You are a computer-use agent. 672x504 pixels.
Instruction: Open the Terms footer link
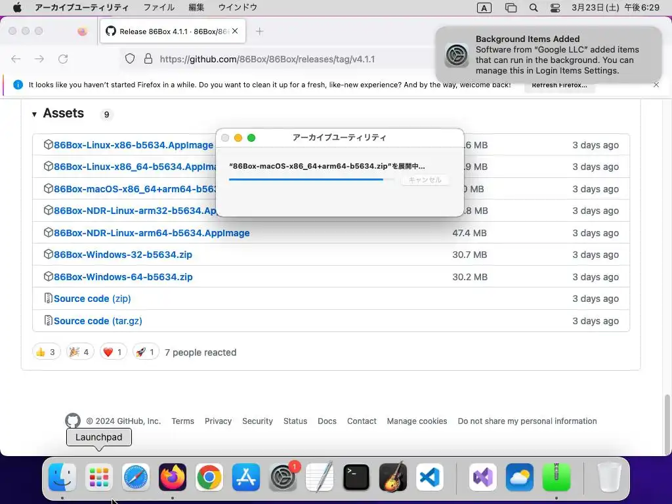coord(182,421)
